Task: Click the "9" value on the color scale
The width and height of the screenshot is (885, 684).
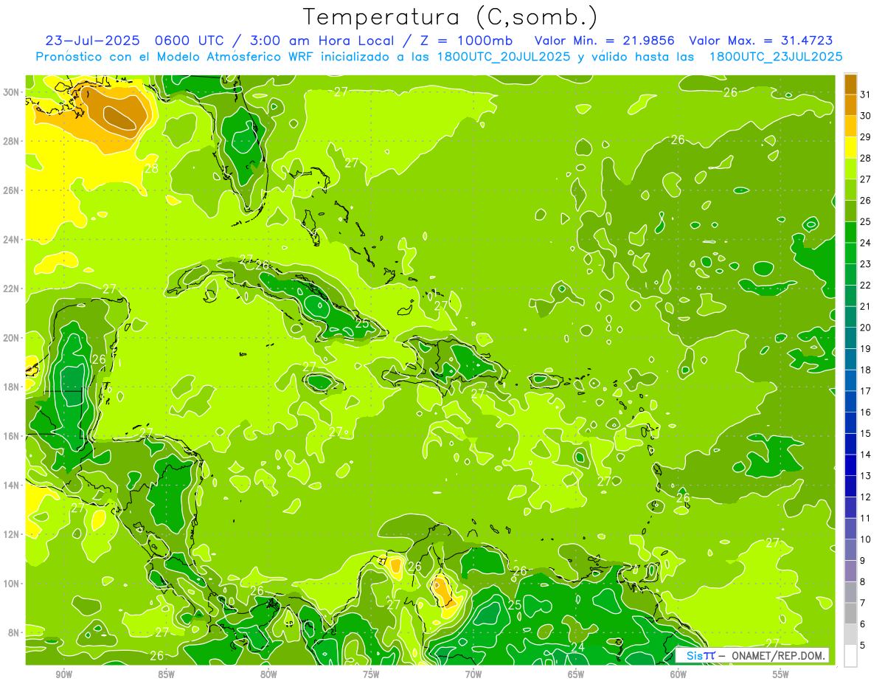Action: 862,561
